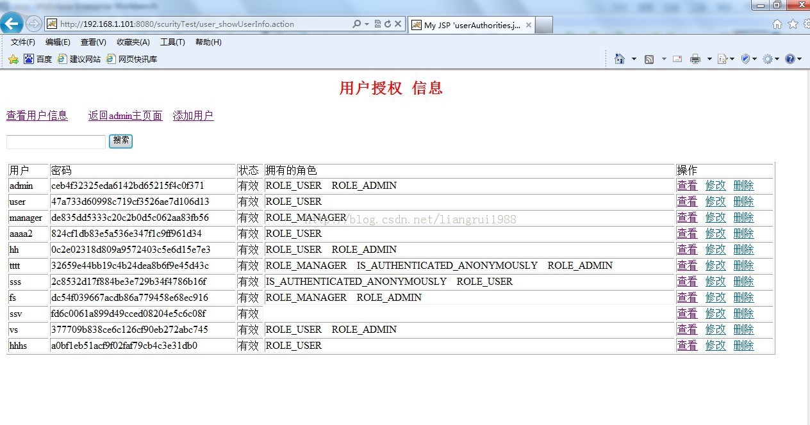
Task: Click the 搜索 button
Action: coord(120,141)
